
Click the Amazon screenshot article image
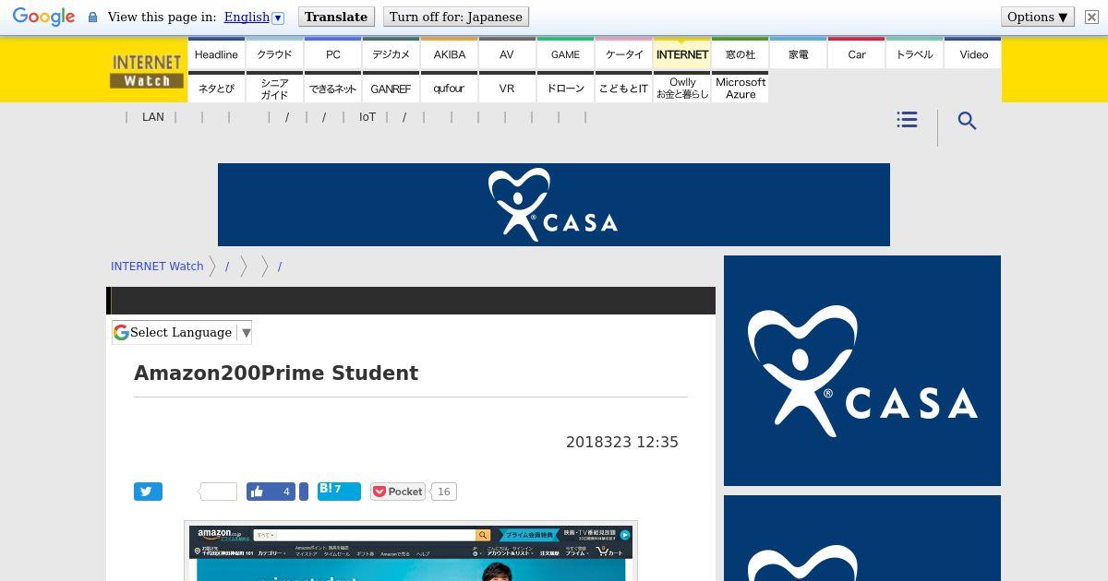click(411, 551)
